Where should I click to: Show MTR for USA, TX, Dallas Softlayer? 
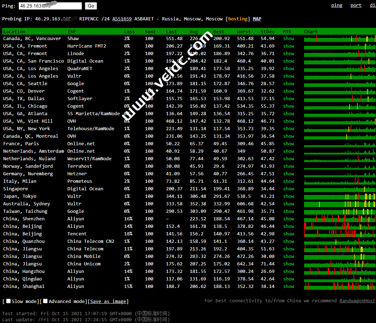pos(288,99)
